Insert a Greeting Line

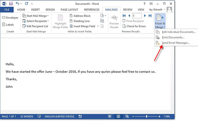80,21
